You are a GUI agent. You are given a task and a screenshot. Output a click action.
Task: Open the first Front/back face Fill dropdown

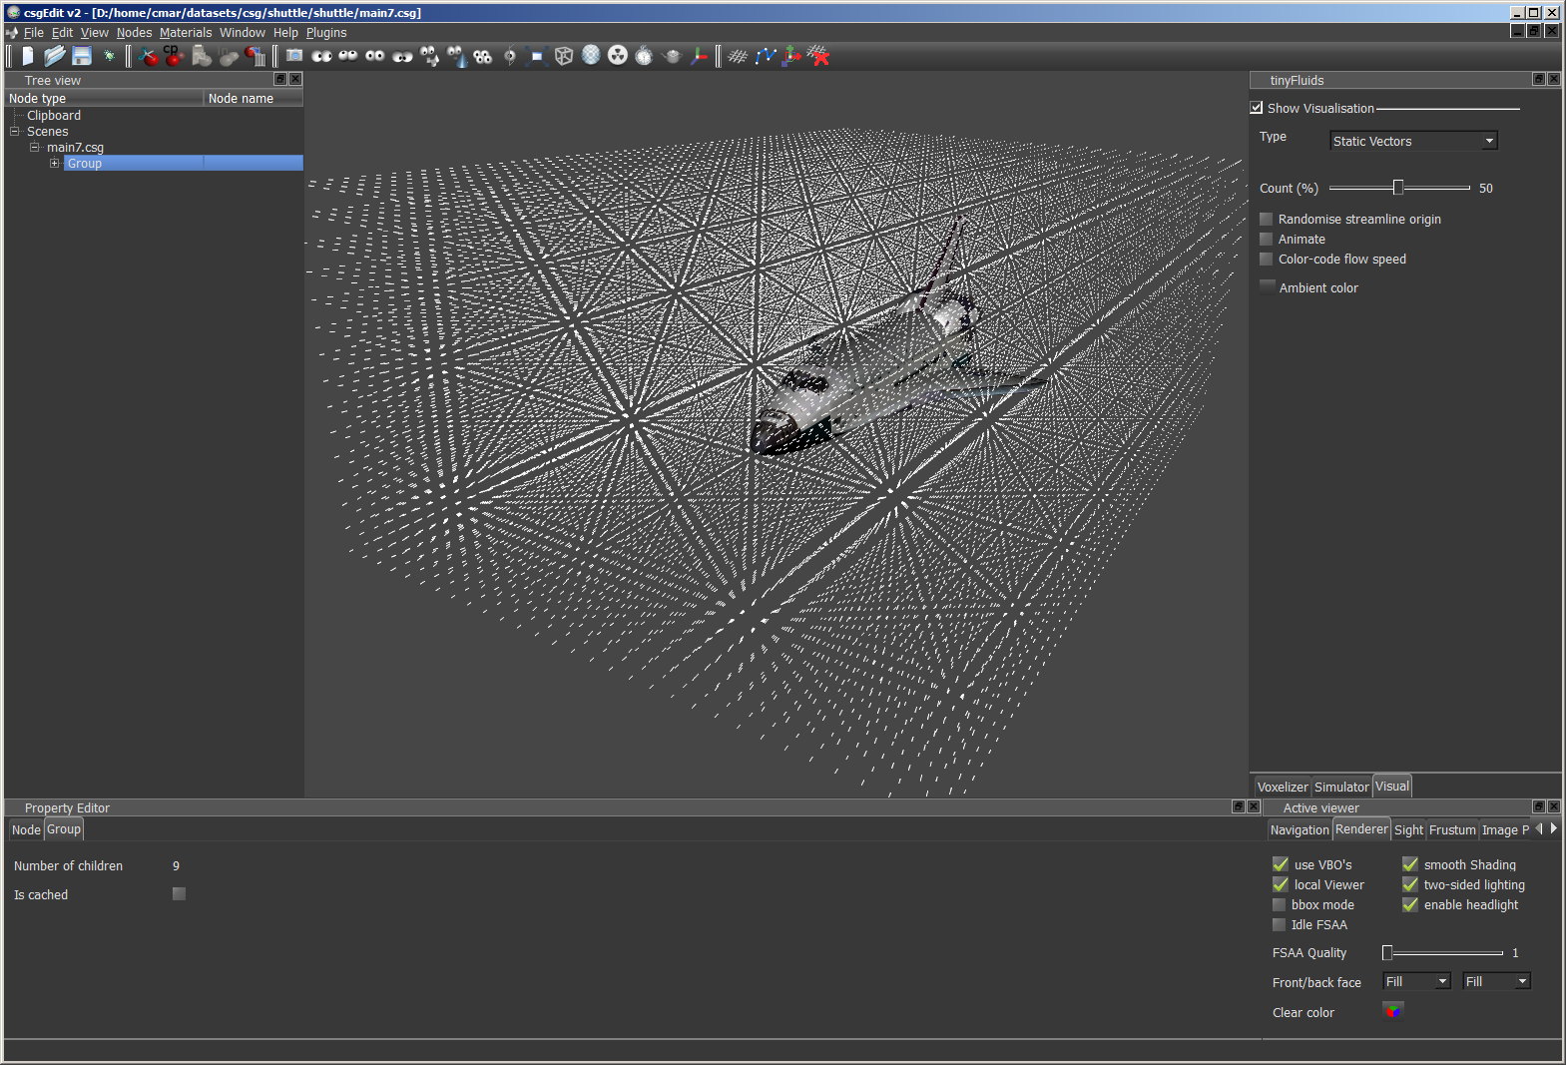point(1416,982)
